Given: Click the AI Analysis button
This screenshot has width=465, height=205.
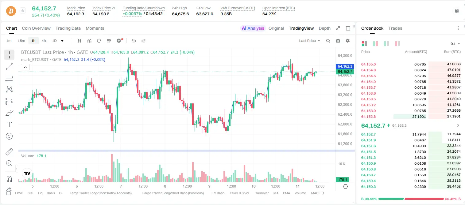Looking at the screenshot, I should pos(253,28).
